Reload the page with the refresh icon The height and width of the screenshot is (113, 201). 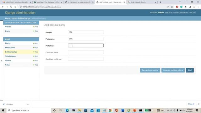[x=11, y=7]
